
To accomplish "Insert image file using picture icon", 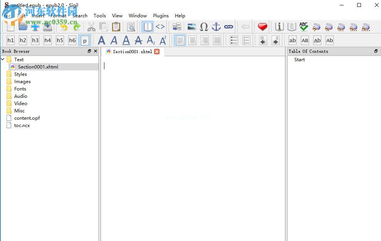I will pos(191,27).
